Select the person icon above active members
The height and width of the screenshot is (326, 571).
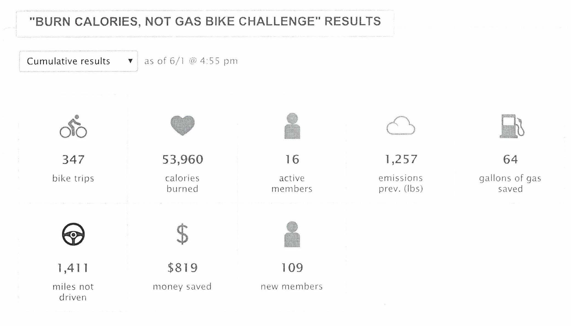pyautogui.click(x=292, y=126)
